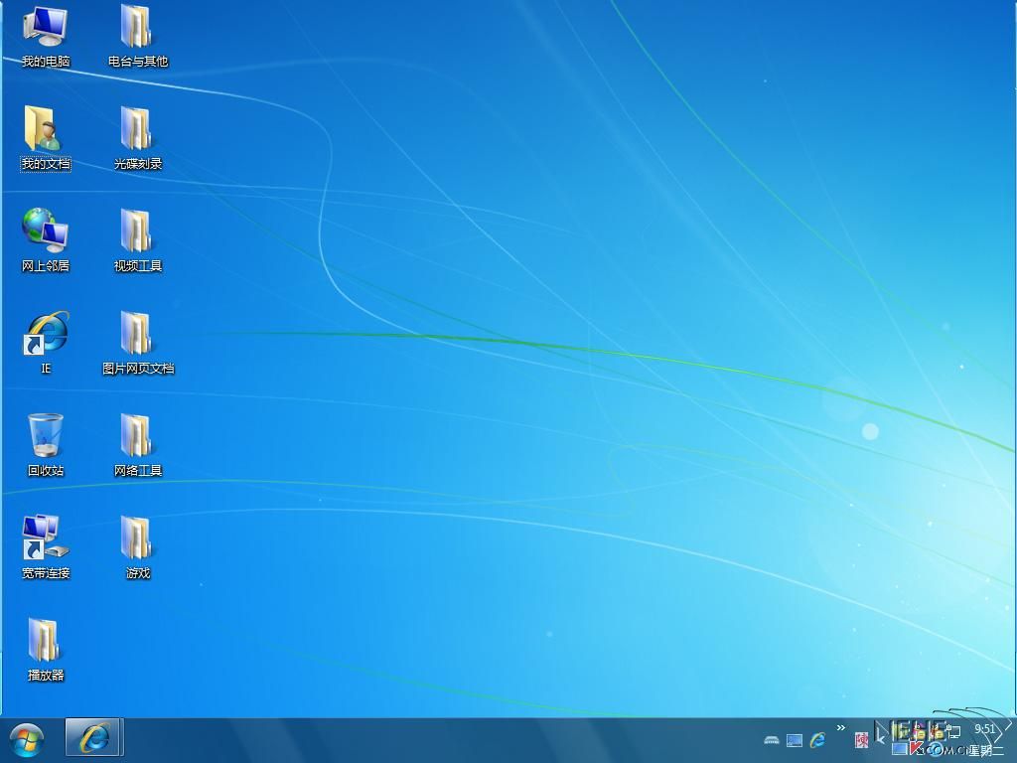
Task: Select the 电台与其他 folder icon
Action: pos(137,36)
